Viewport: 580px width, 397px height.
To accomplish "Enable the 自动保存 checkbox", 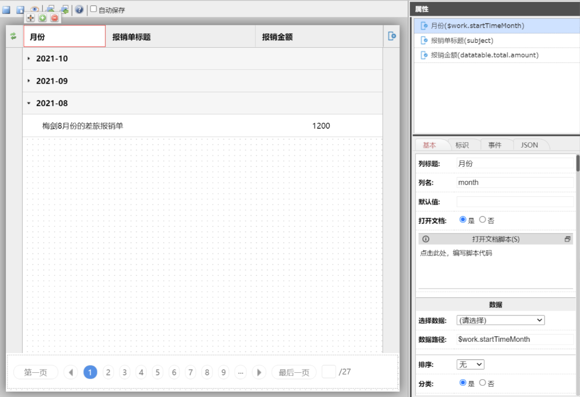I will tap(93, 9).
